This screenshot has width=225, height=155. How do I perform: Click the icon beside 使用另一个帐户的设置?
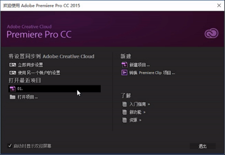pos(13,73)
